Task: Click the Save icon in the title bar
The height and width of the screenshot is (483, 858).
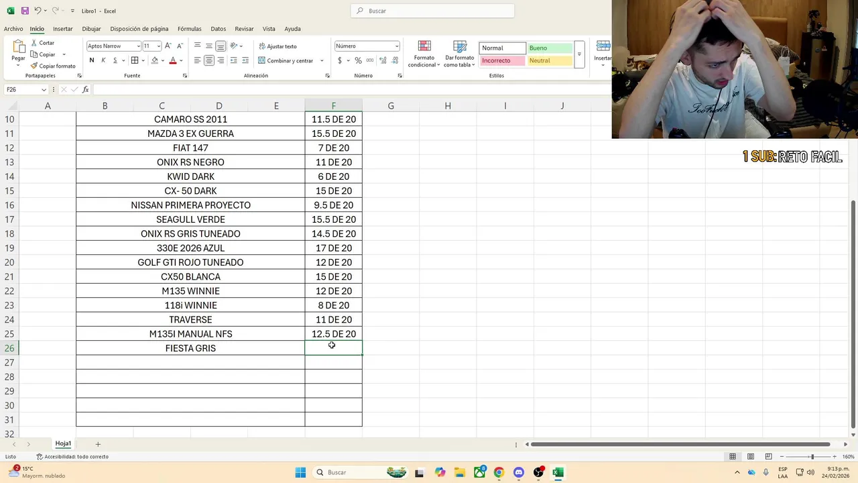Action: click(x=25, y=11)
